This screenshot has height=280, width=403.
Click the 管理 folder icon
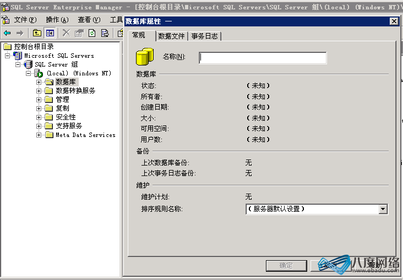click(x=49, y=100)
